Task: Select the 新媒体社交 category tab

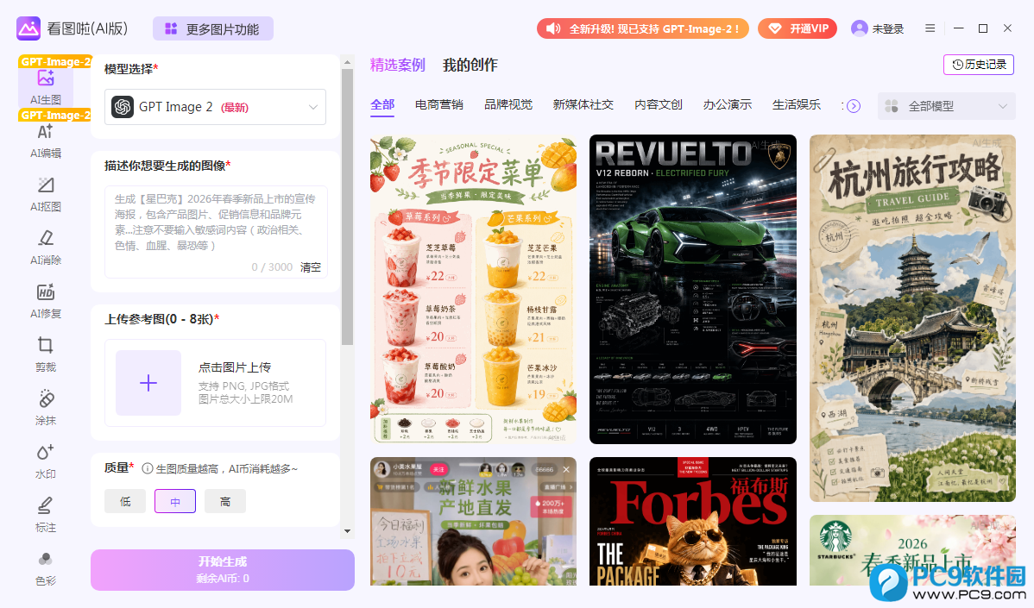Action: [x=583, y=104]
